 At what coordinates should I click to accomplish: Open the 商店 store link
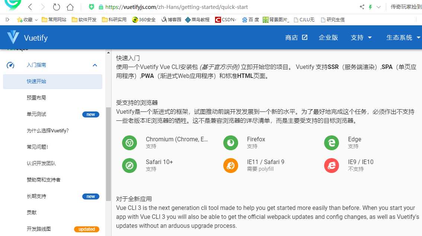tap(296, 38)
